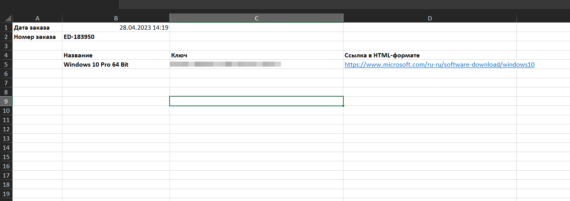Select the order number ED-183950 cell
This screenshot has width=570, height=201.
116,37
